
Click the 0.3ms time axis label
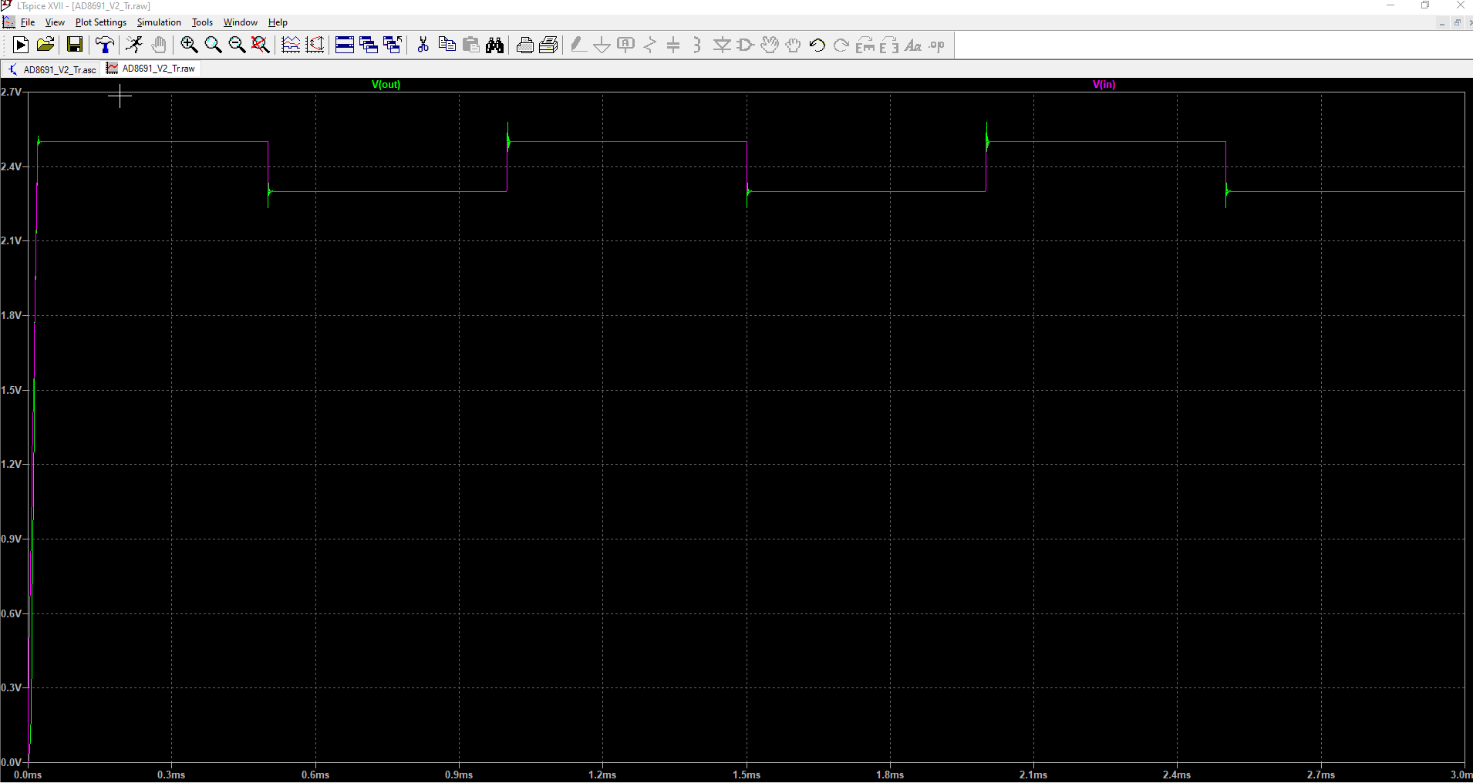(x=171, y=775)
